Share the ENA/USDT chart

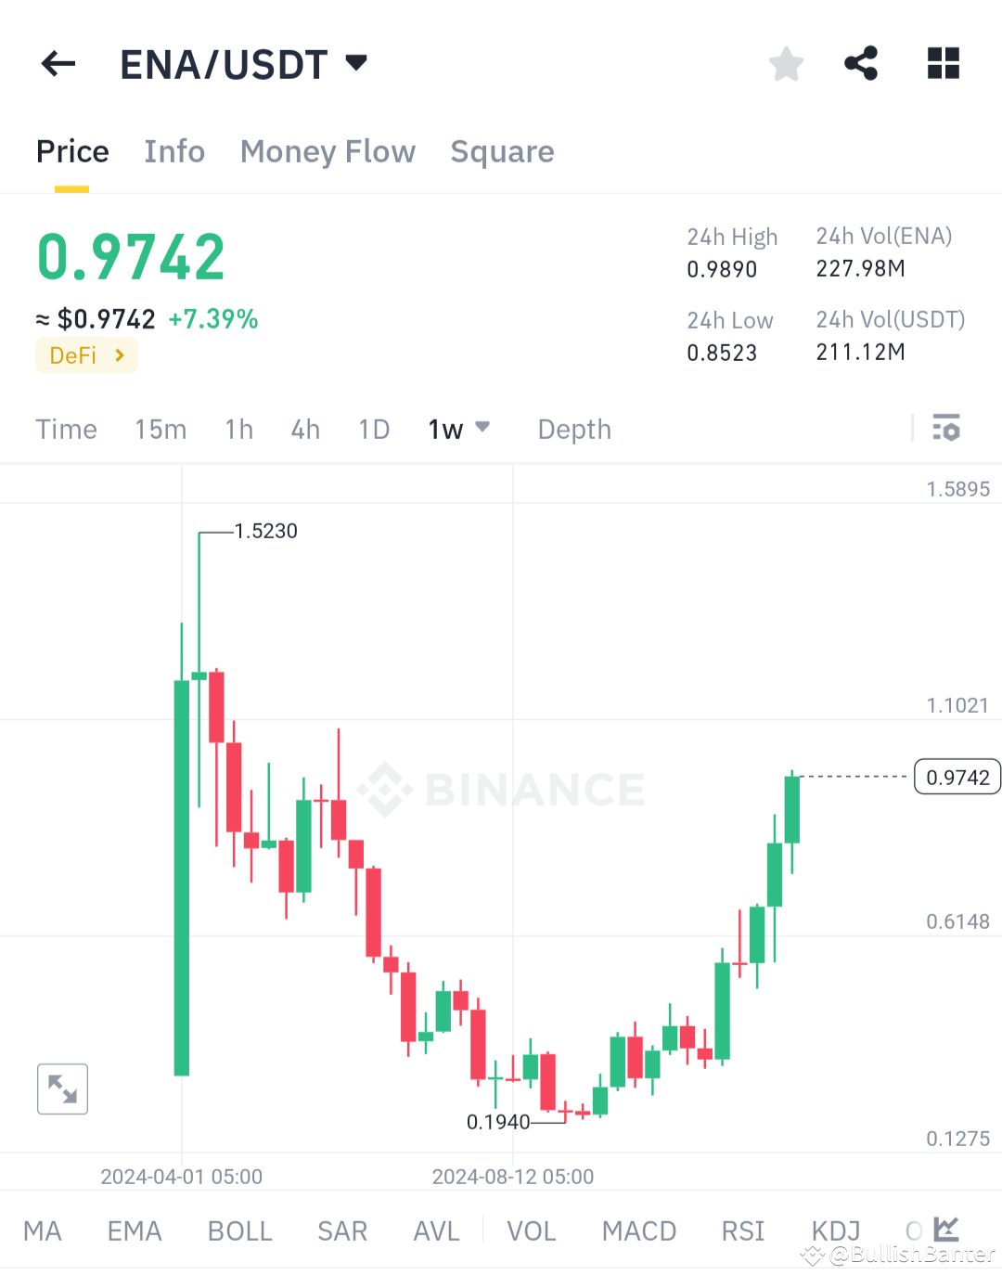point(860,63)
